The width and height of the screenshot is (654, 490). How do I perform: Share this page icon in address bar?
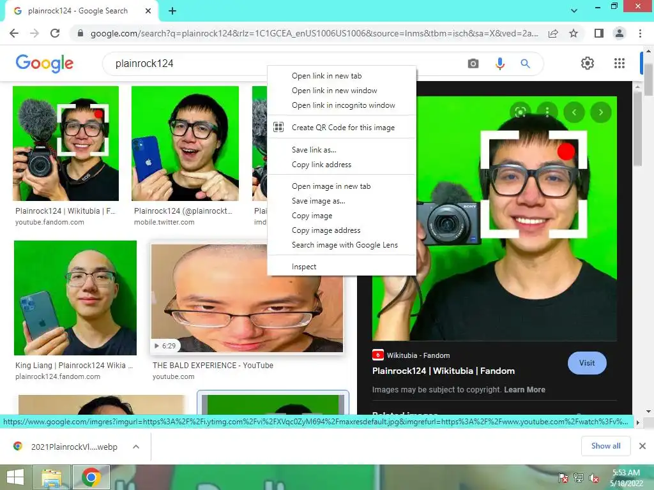point(553,33)
